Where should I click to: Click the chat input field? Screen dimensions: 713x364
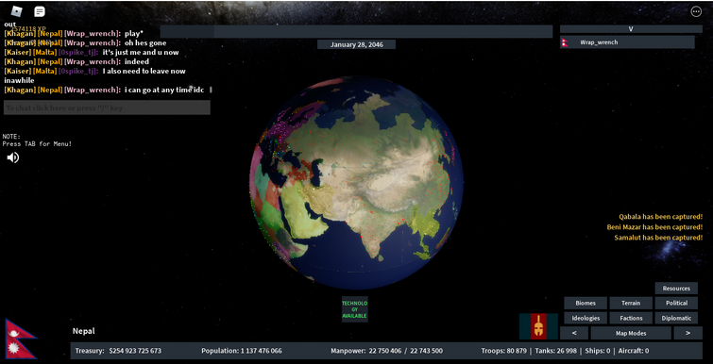[107, 108]
